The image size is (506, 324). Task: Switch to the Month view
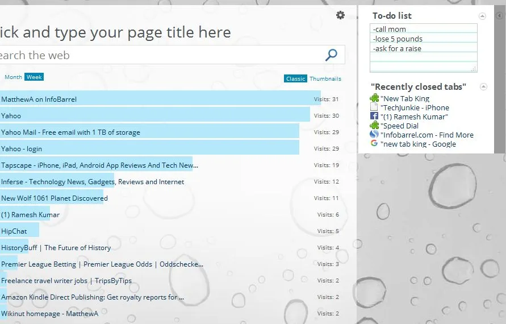[x=13, y=77]
